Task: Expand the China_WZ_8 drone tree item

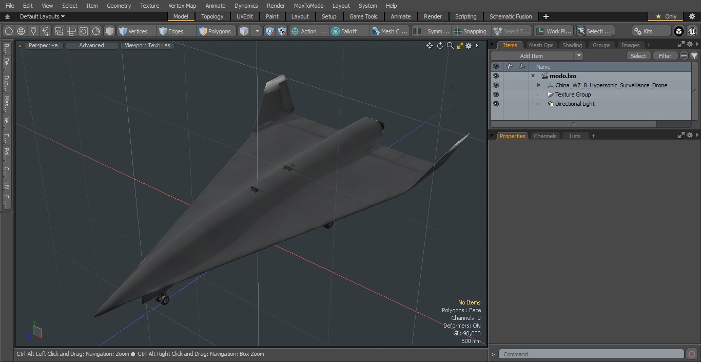Action: 539,85
